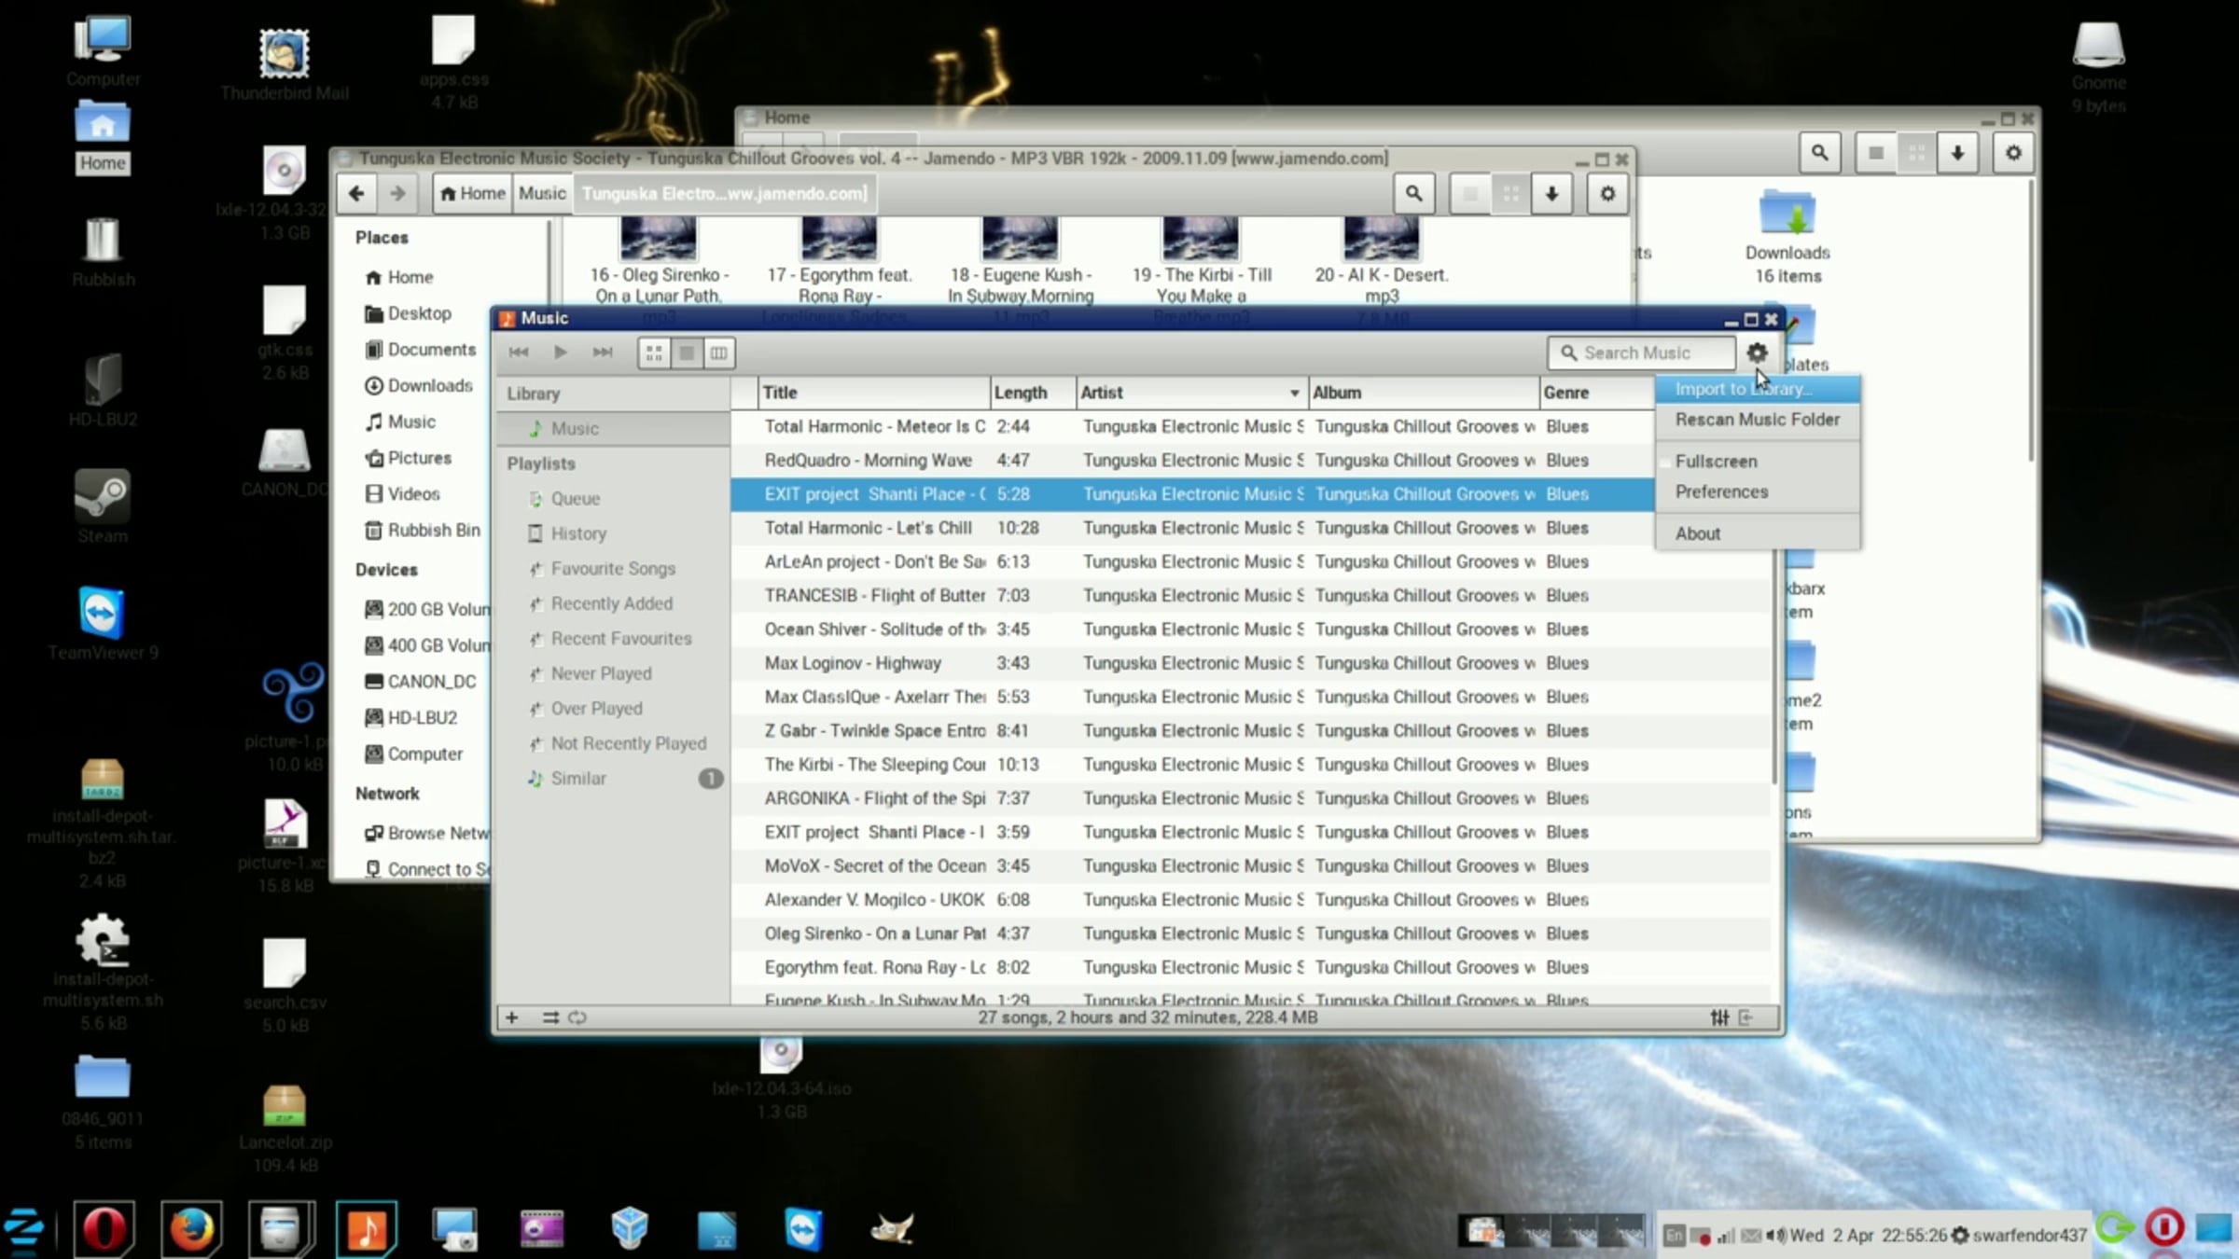2239x1259 pixels.
Task: Open the gear menu in the Home window
Action: click(2013, 152)
